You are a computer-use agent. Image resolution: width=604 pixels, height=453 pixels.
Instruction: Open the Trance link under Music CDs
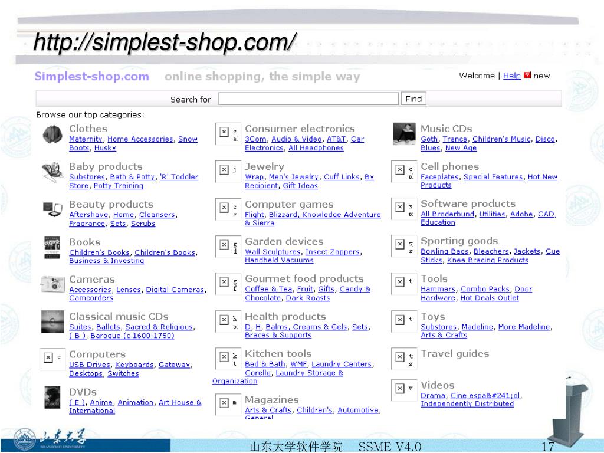(x=455, y=139)
